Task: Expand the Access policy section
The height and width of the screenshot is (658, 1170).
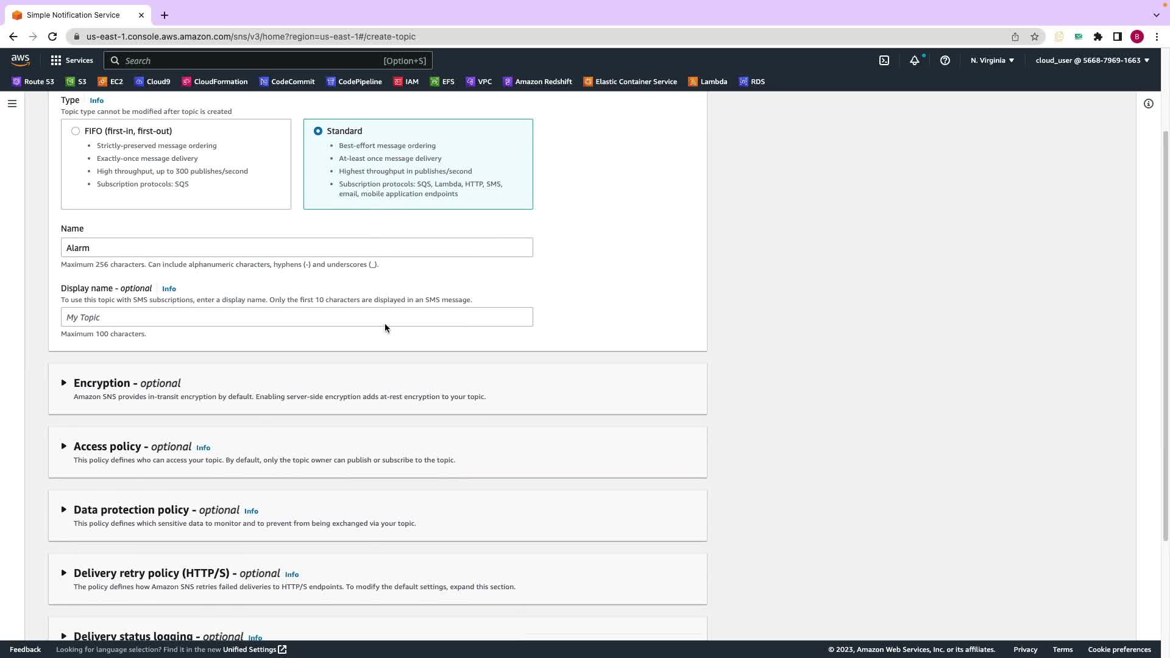Action: (x=64, y=447)
